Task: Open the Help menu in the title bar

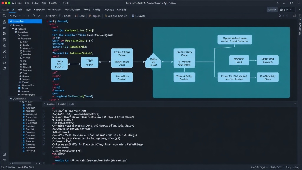Action: [x=66, y=3]
